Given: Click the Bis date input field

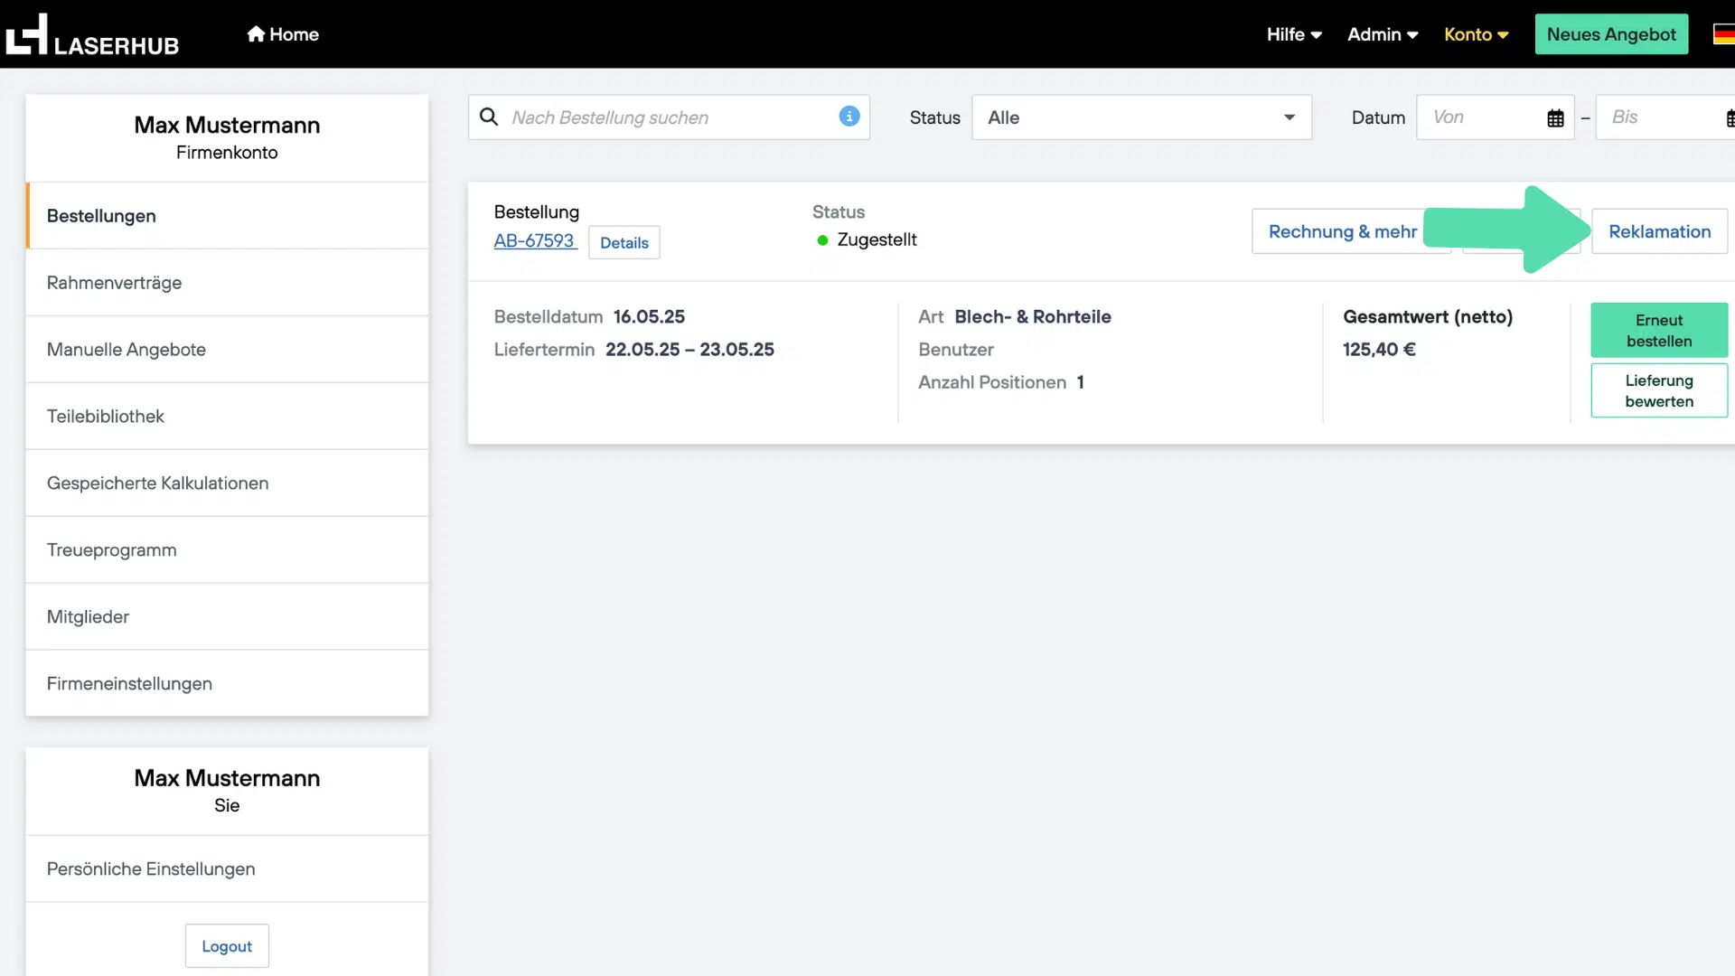Looking at the screenshot, I should click(x=1665, y=117).
